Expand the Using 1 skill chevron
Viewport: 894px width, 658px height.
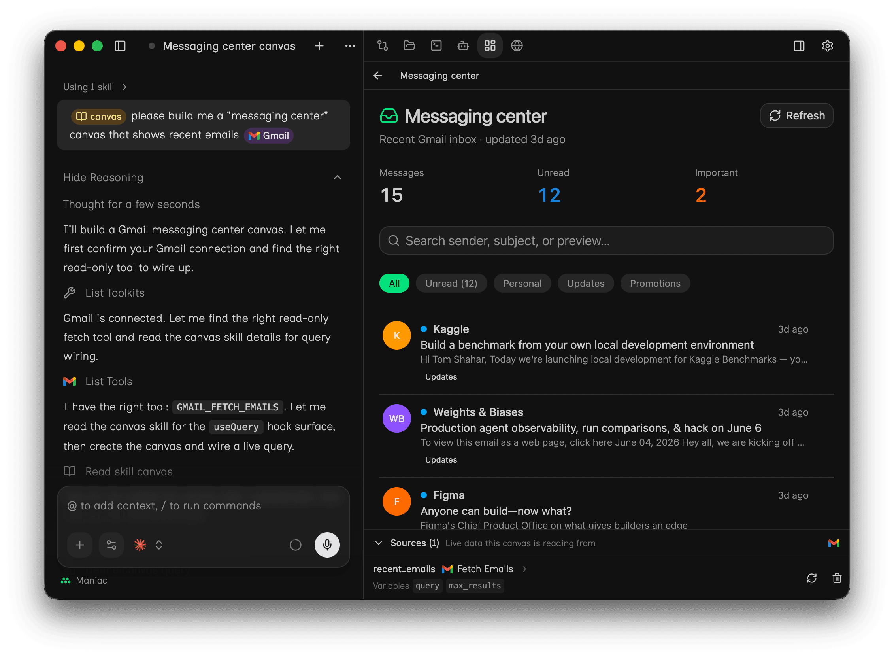point(124,87)
